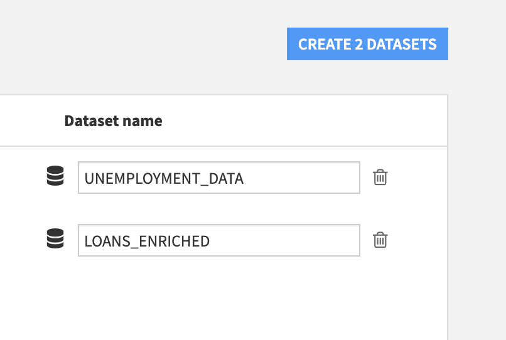Click the word LOANS_ENRICHED inside its field
Screen dimensions: 506x340
pos(147,241)
